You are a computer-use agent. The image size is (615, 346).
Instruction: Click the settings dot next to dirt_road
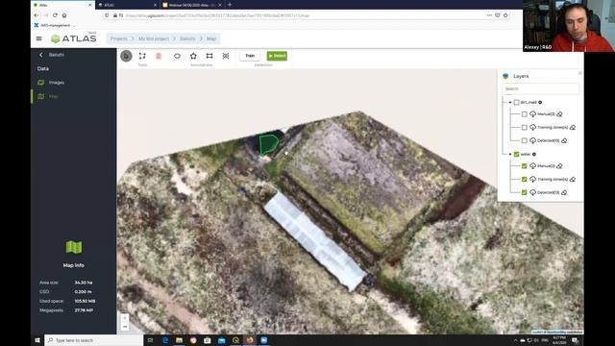tap(540, 103)
